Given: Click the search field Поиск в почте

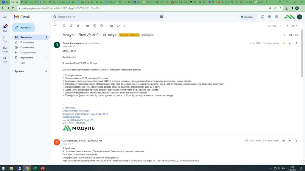Looking at the screenshot, I should (108, 17).
